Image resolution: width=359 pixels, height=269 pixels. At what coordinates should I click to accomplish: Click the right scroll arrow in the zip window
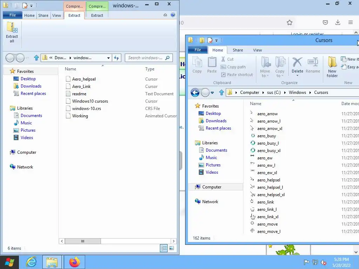[174, 241]
